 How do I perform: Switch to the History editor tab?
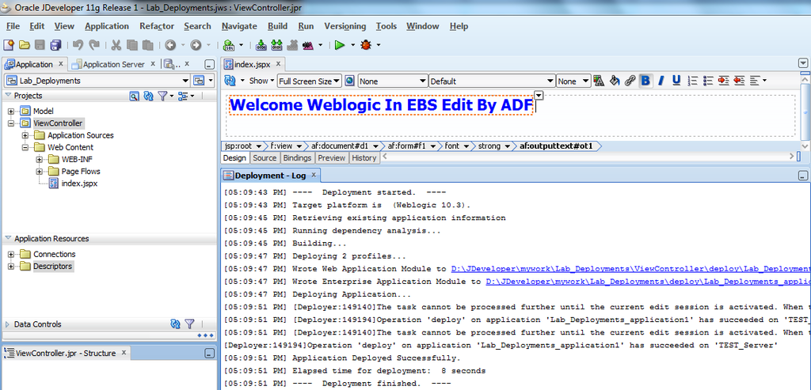coord(364,158)
